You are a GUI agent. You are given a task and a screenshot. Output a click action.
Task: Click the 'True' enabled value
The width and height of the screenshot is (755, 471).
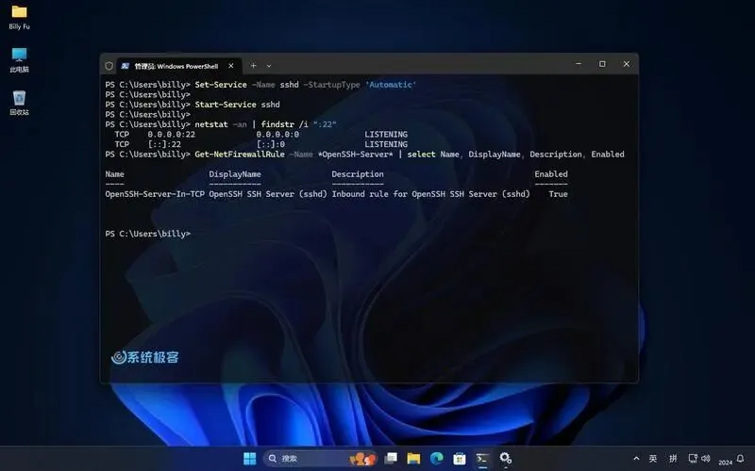point(558,194)
